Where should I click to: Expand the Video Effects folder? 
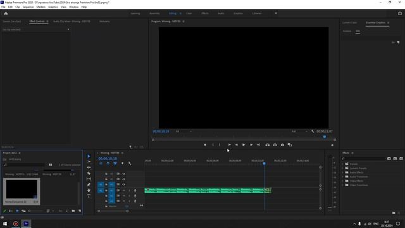[343, 181]
